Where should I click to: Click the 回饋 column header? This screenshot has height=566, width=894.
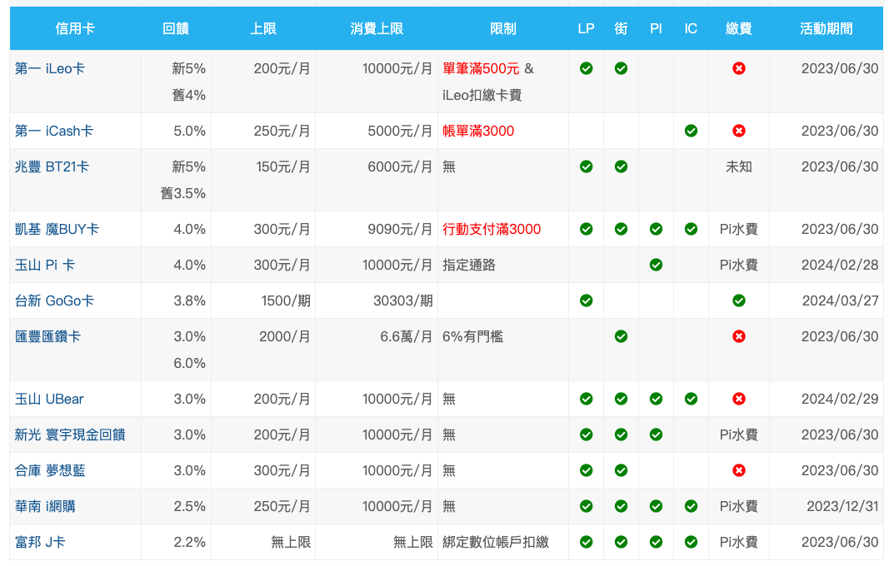point(176,29)
